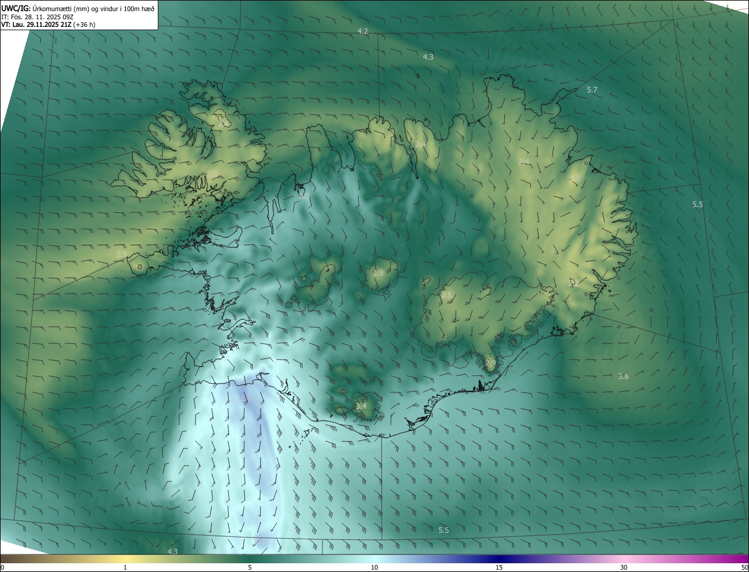Click the color scale tick label '1'
This screenshot has width=749, height=572.
[125, 568]
